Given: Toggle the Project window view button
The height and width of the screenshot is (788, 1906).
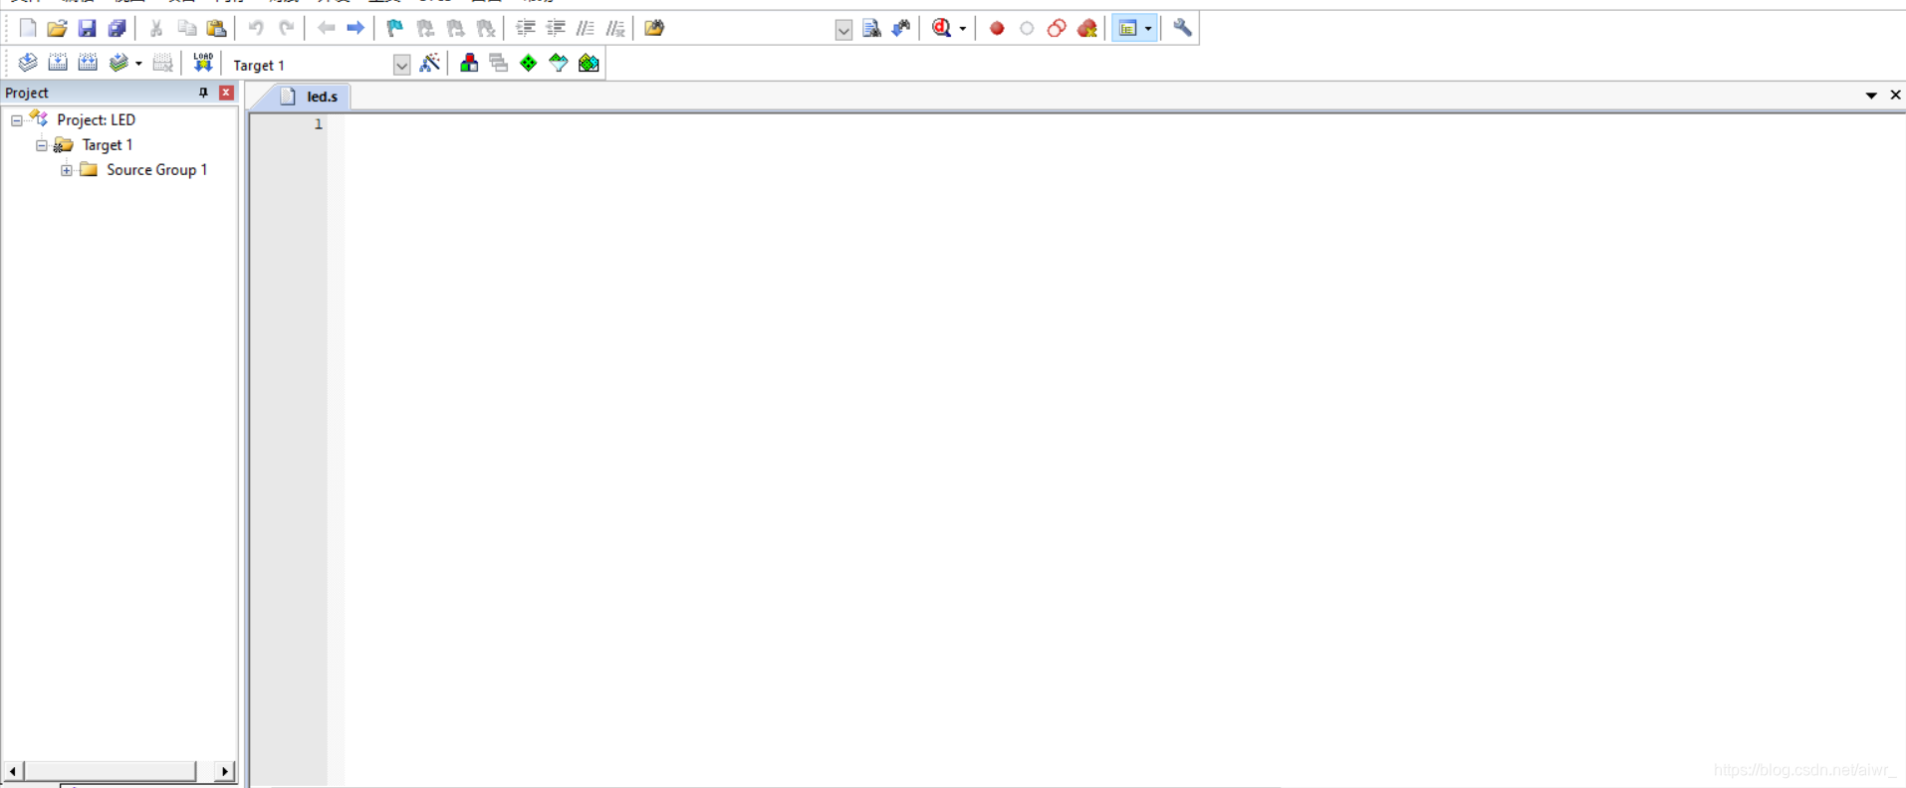Looking at the screenshot, I should tap(1127, 28).
